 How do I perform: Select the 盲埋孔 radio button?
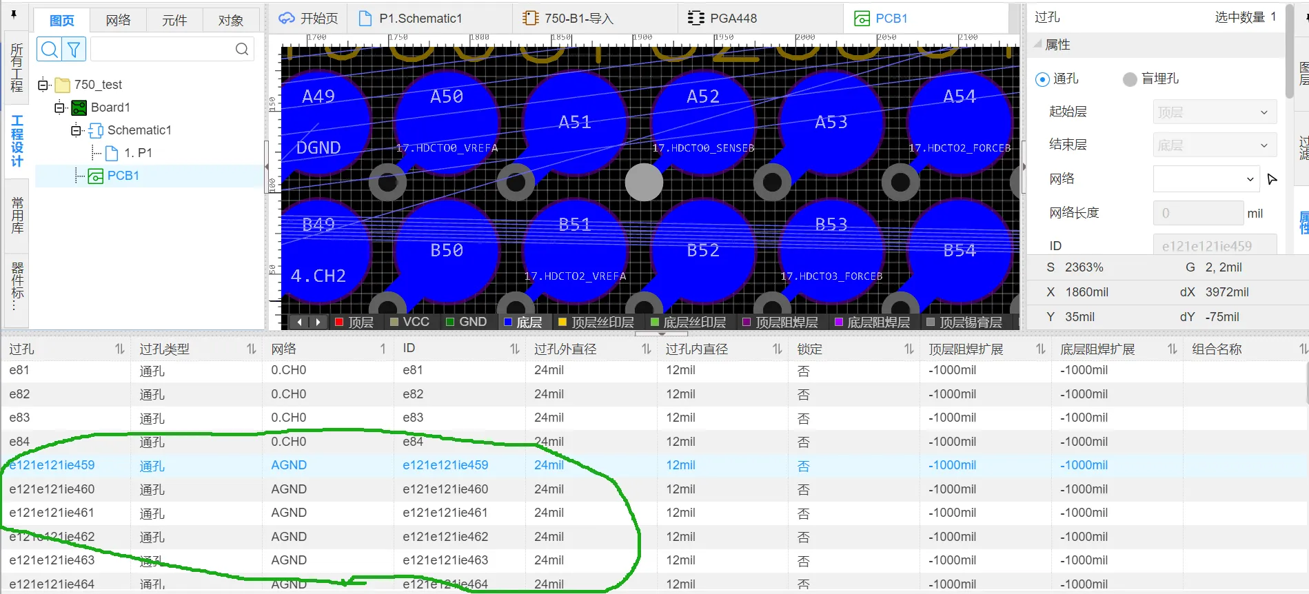click(x=1129, y=79)
